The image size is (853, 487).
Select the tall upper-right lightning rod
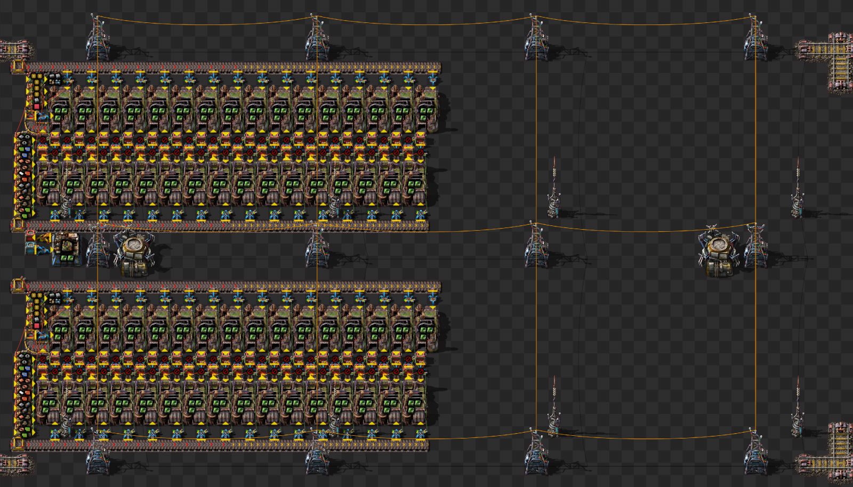point(798,188)
